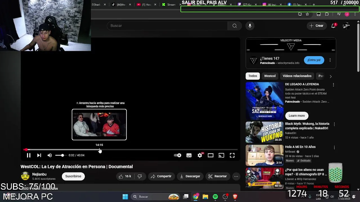The width and height of the screenshot is (360, 202).
Task: Subscribe via Suscribirse button
Action: tap(73, 176)
